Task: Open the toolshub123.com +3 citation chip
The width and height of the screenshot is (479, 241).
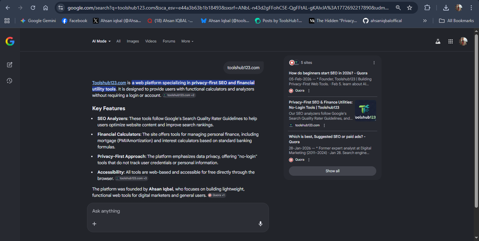Action: click(131, 179)
